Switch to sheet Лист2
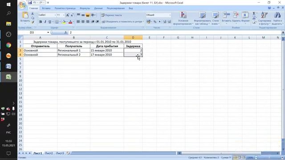This screenshot has height=160, width=285. [x=49, y=153]
